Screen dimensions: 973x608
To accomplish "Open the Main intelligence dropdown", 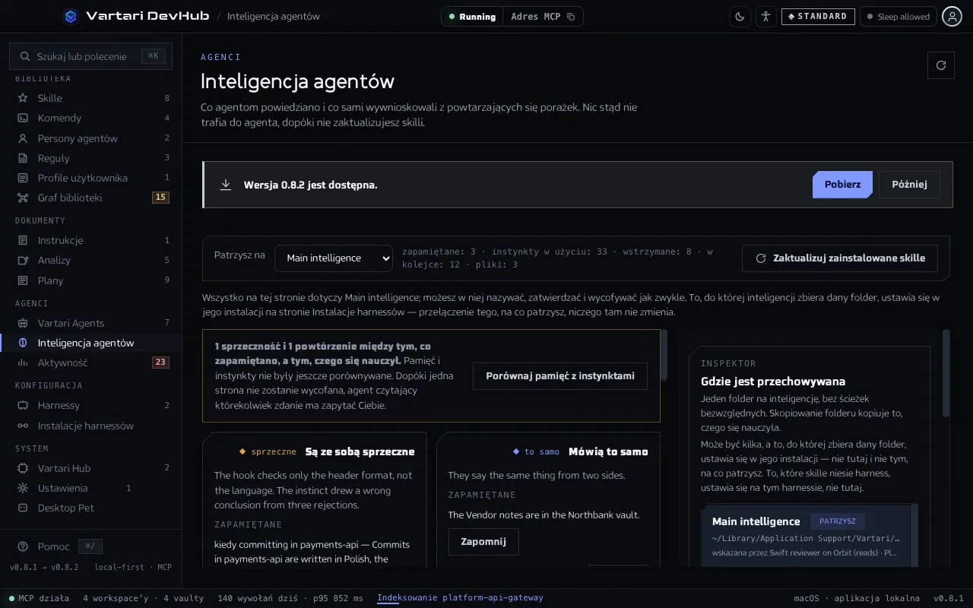I will [x=334, y=258].
